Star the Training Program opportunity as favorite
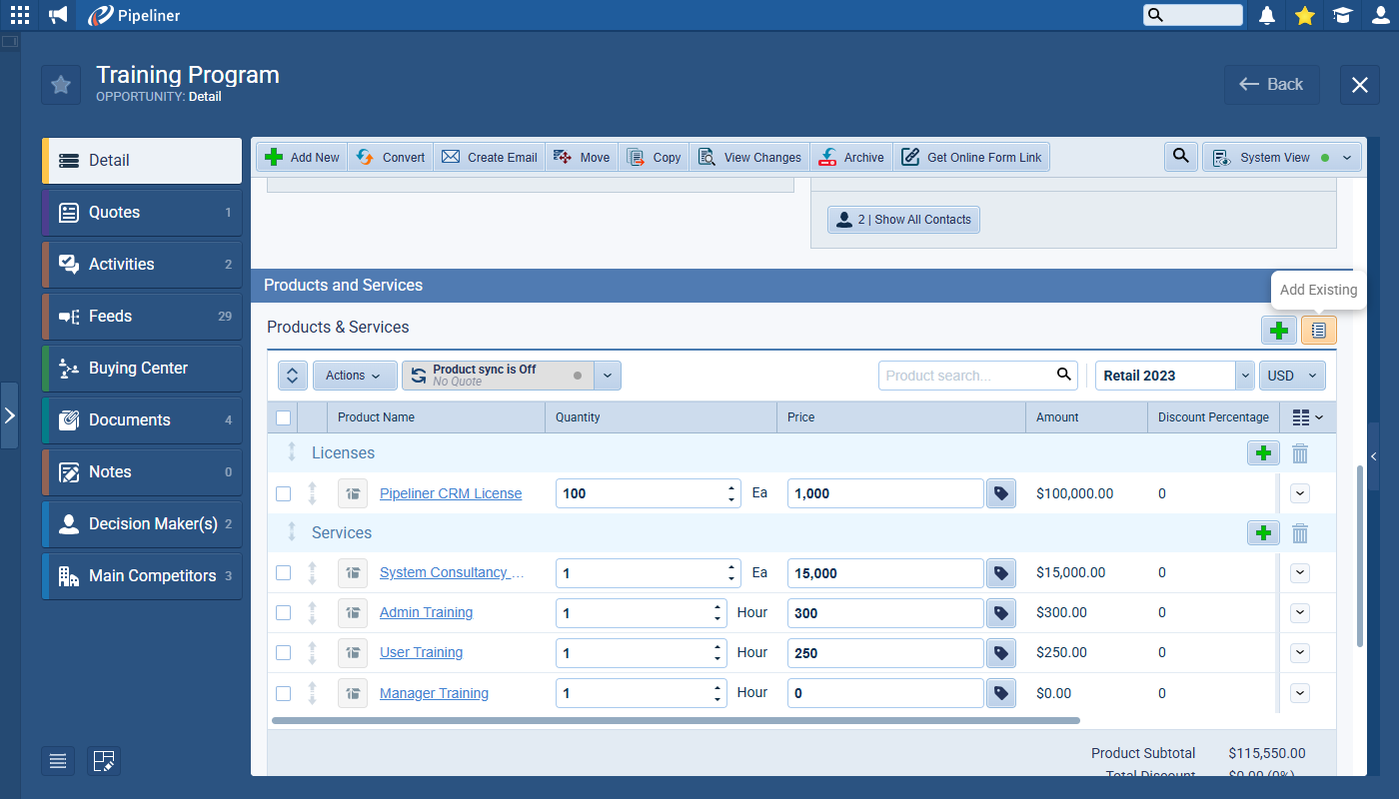Image resolution: width=1399 pixels, height=799 pixels. (x=61, y=85)
